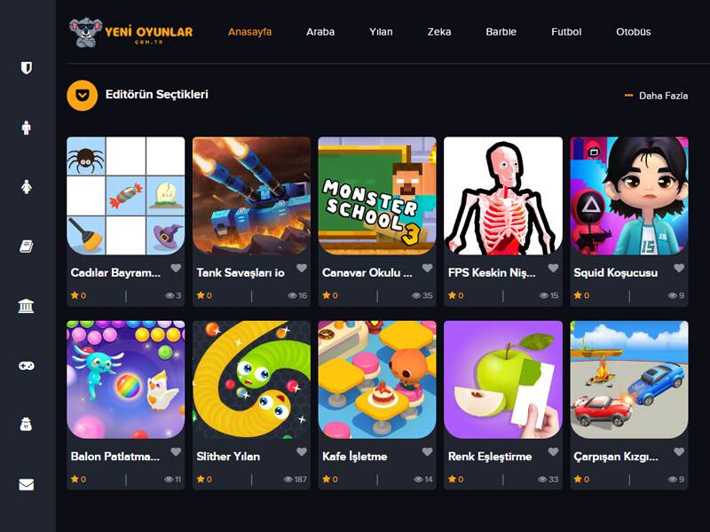
Task: Collapse the Editörün Seçtikleri orange chevron
Action: [x=83, y=96]
